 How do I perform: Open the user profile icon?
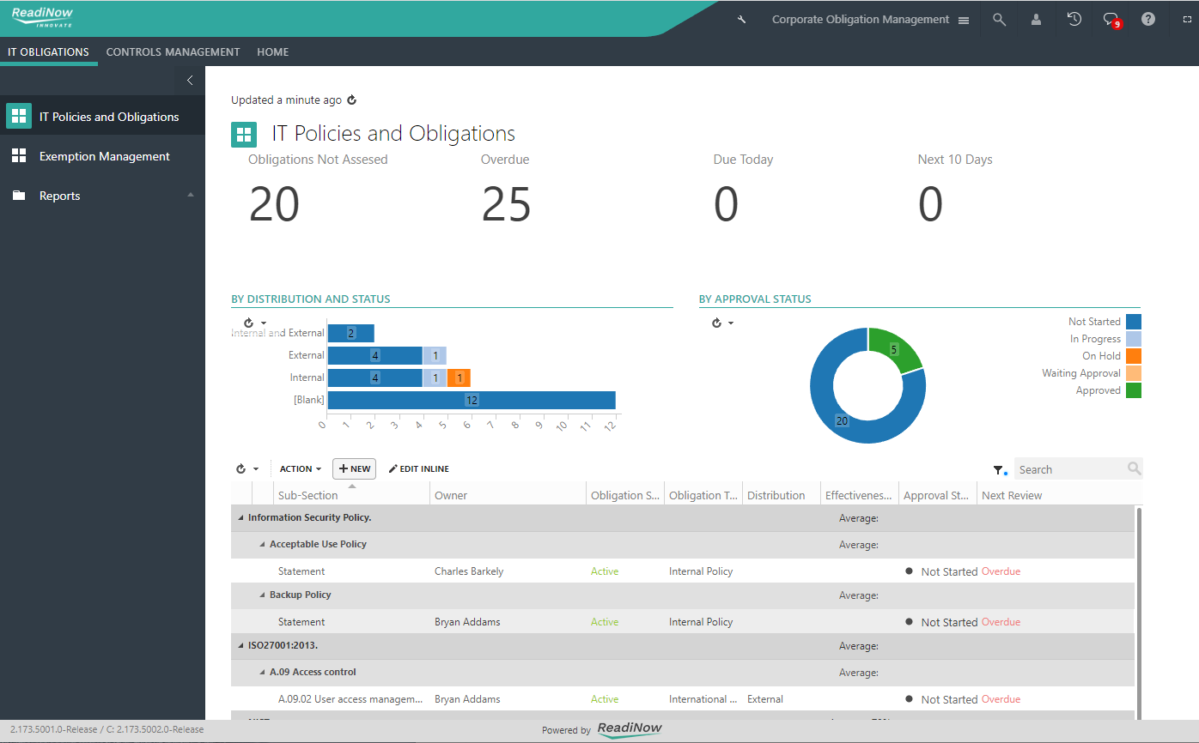click(1037, 19)
